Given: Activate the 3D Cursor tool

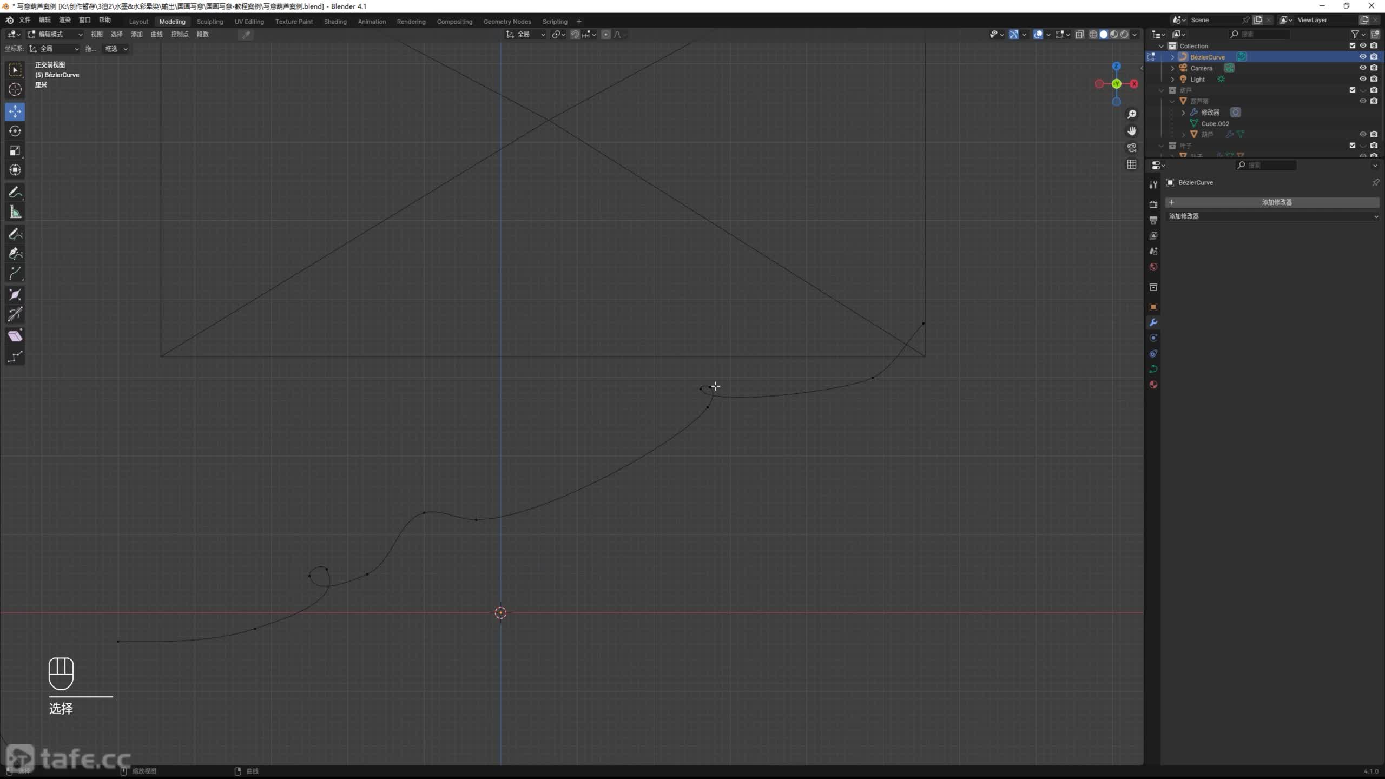Looking at the screenshot, I should [x=15, y=89].
